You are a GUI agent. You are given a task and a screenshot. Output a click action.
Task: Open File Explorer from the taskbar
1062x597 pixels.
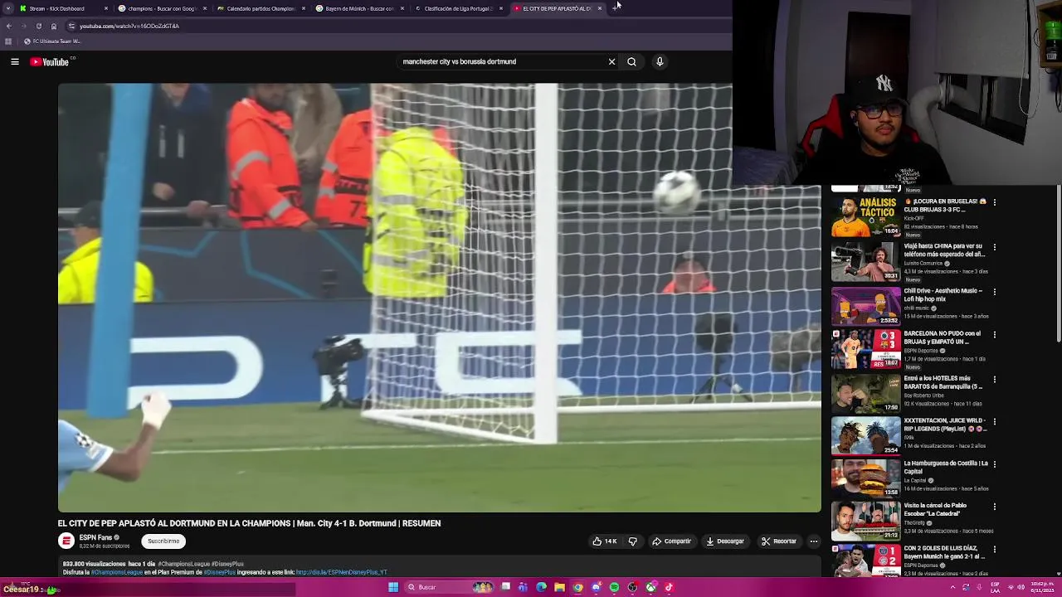point(560,587)
